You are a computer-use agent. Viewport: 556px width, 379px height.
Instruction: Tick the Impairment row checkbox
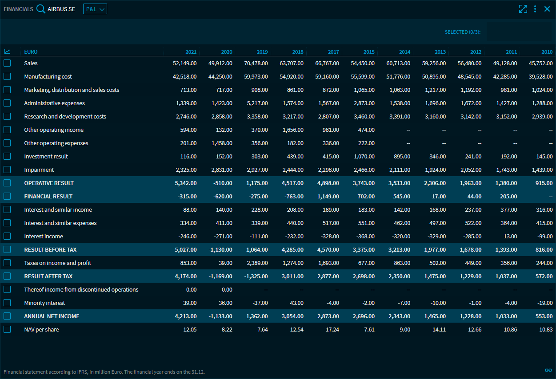(7, 170)
